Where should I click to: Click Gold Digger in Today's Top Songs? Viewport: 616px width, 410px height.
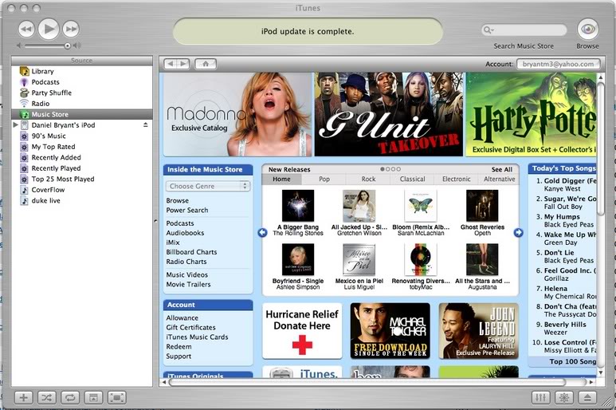(x=570, y=181)
